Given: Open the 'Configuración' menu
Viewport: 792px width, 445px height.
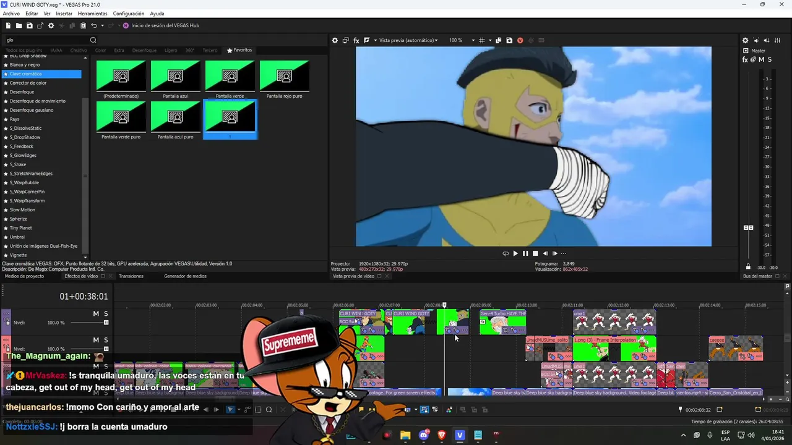Looking at the screenshot, I should pyautogui.click(x=129, y=14).
